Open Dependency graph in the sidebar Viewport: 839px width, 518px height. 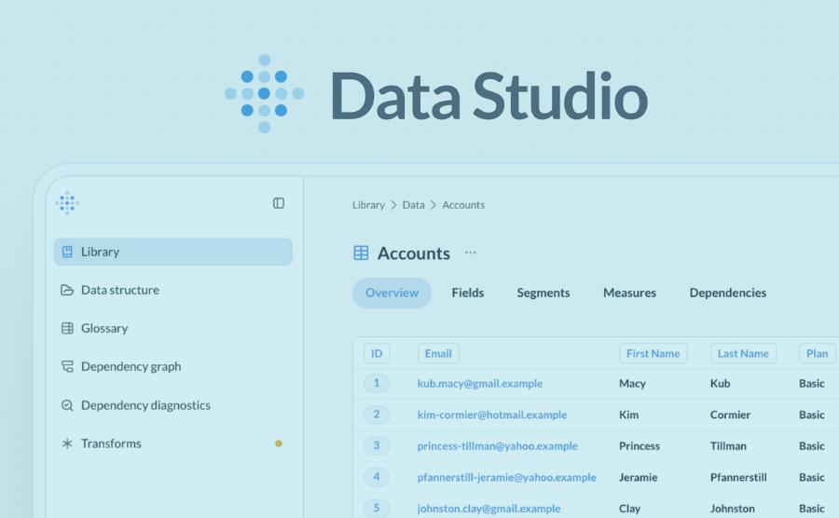[x=172, y=367]
